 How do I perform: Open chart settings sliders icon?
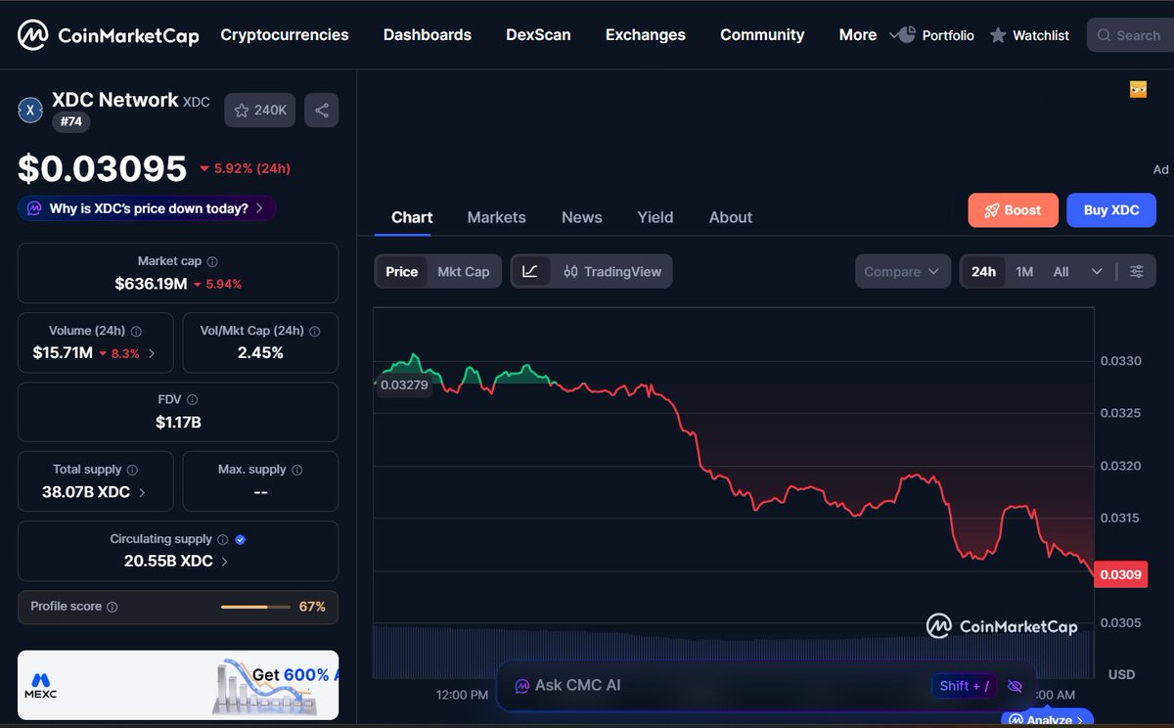pyautogui.click(x=1136, y=271)
